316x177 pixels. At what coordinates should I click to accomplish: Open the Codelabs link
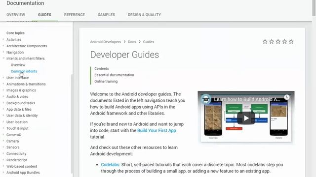pyautogui.click(x=110, y=165)
